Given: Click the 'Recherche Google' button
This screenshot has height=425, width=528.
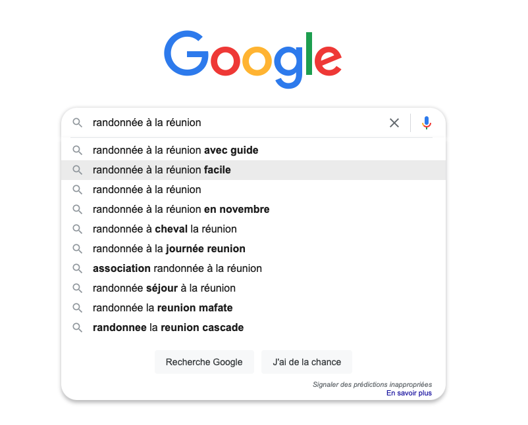Looking at the screenshot, I should point(204,362).
